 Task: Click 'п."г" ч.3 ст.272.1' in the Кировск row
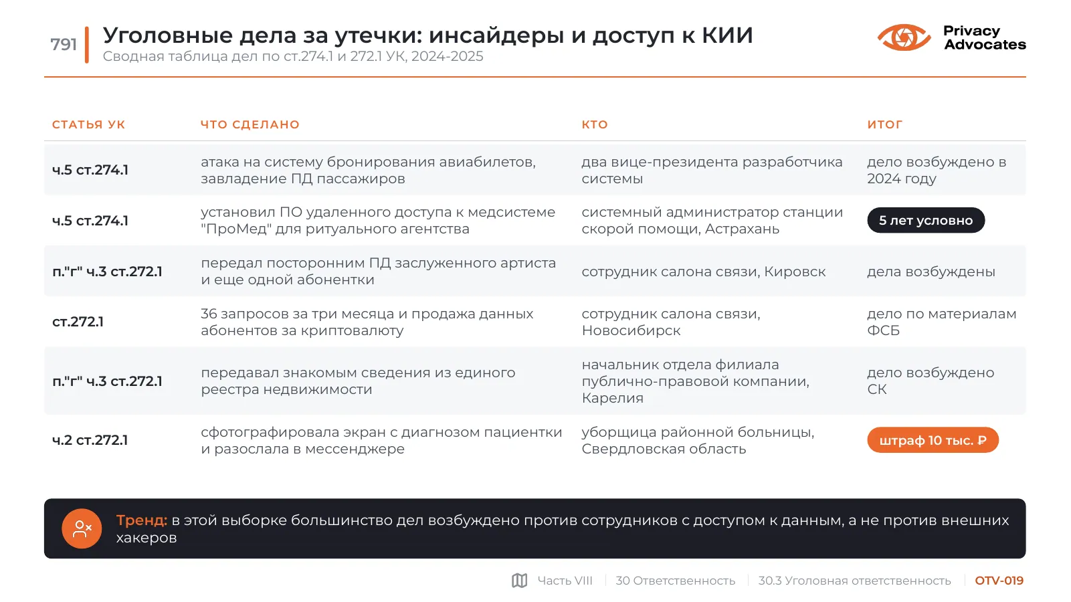[107, 272]
